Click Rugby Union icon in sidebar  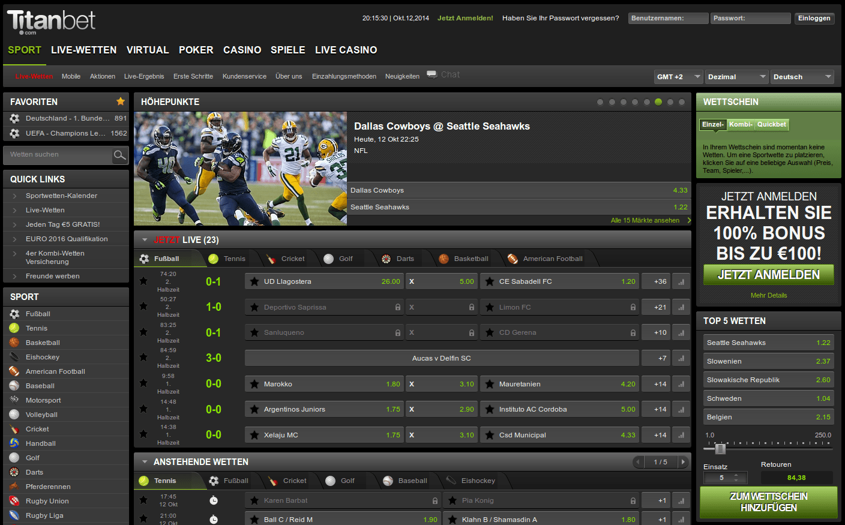pos(14,501)
